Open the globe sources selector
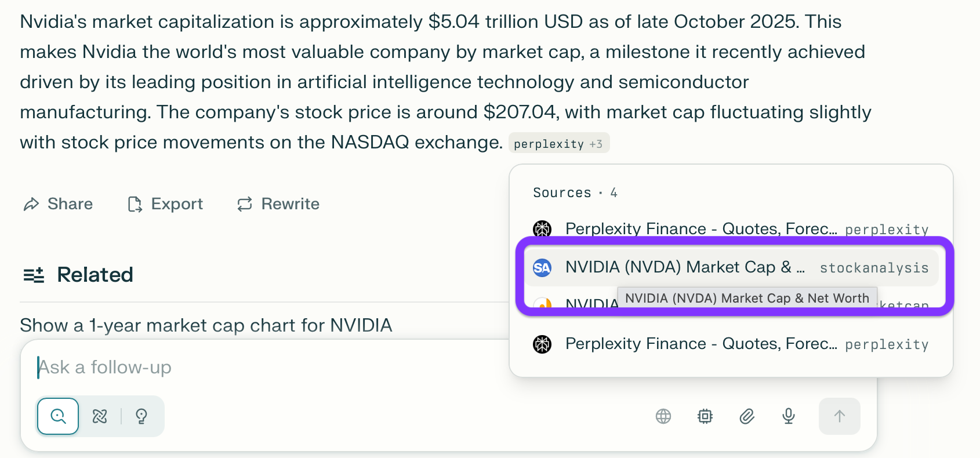The height and width of the screenshot is (458, 980). (x=663, y=416)
